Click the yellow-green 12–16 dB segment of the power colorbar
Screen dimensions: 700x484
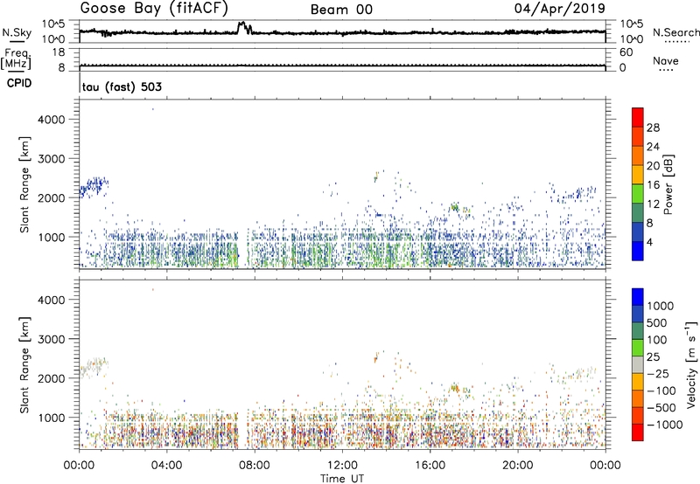coord(638,193)
